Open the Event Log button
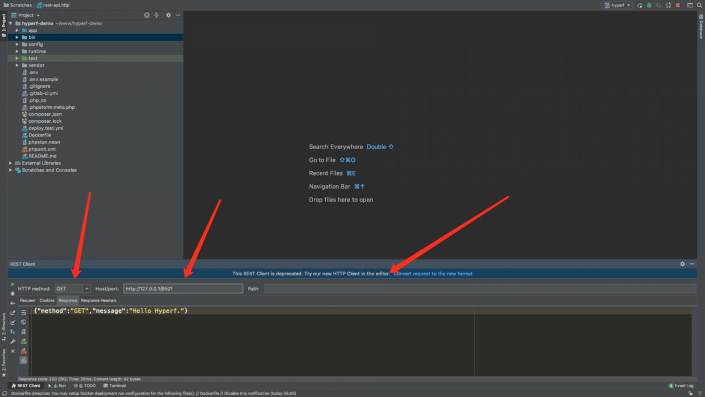This screenshot has width=705, height=397. tap(681, 386)
